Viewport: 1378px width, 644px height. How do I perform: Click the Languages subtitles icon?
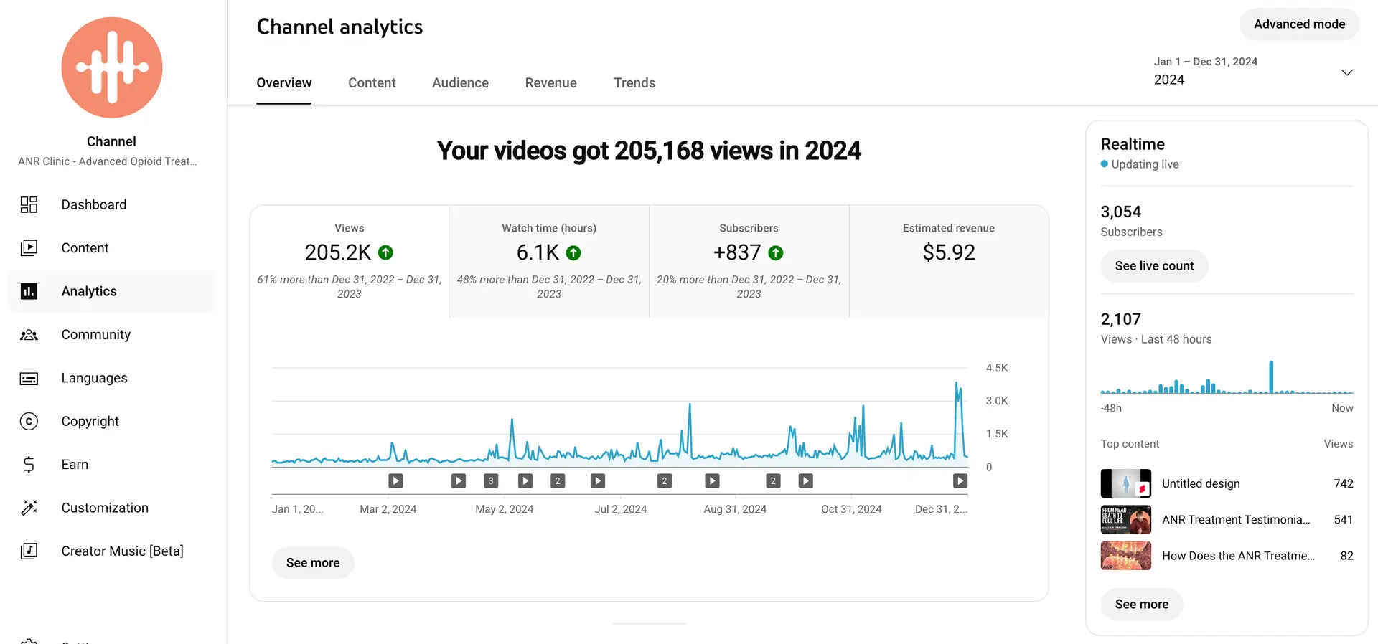click(x=29, y=379)
